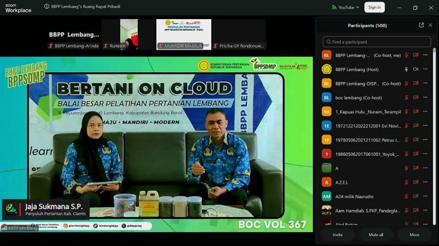Click signal icon on BBPP Lembang video label
439x246 pixels.
4,228
